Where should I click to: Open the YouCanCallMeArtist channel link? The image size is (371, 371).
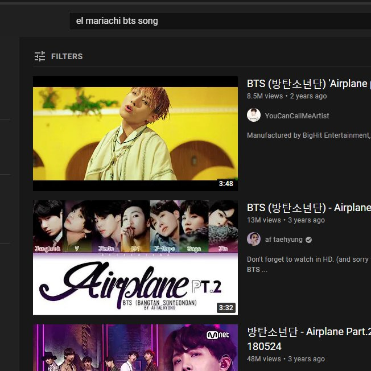click(x=297, y=116)
